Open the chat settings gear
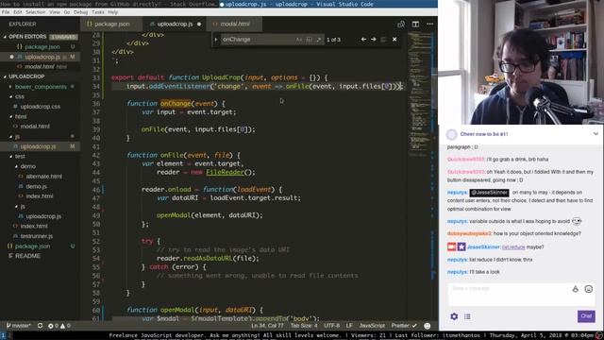Screen dimensions: 604x340 [454, 316]
